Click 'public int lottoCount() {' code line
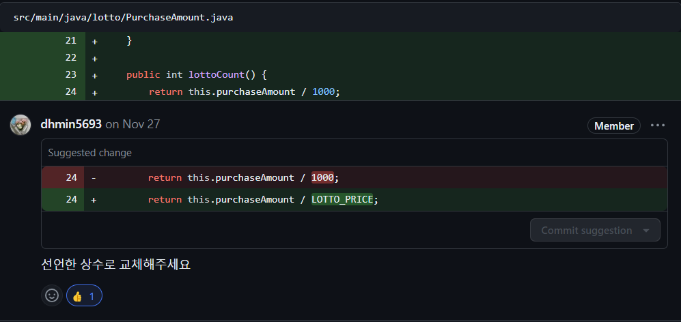The image size is (681, 322). (196, 74)
